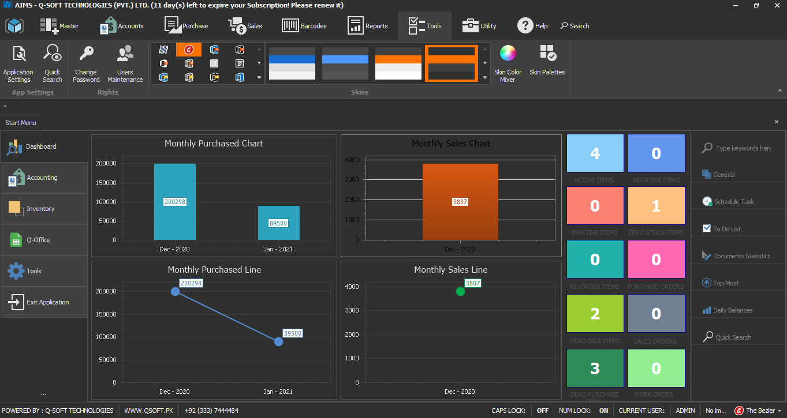Close the Start Menu tab panel
The width and height of the screenshot is (787, 418).
pyautogui.click(x=777, y=122)
